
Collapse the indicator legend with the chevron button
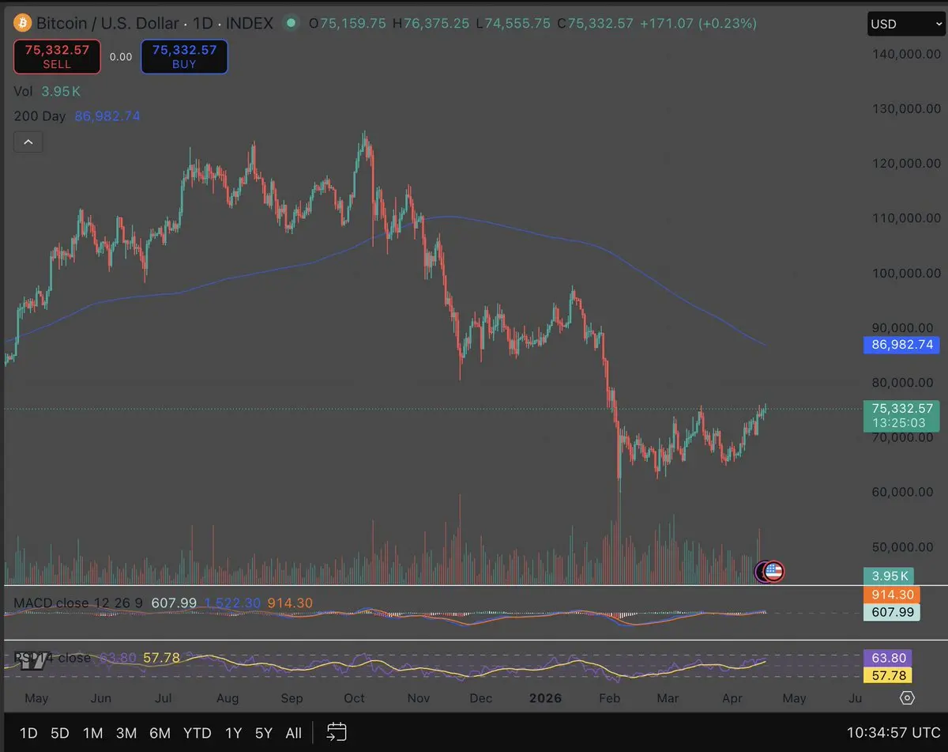coord(28,142)
